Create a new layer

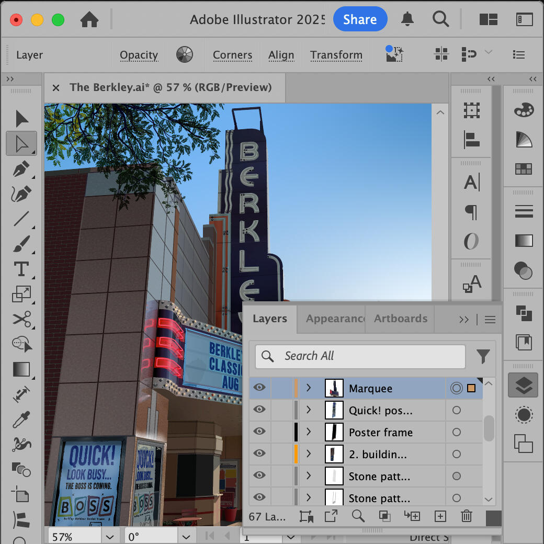click(x=440, y=516)
